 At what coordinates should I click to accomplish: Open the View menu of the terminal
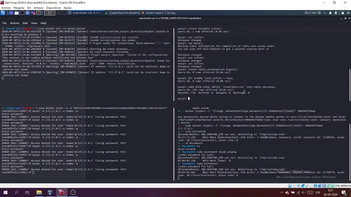click(x=34, y=23)
